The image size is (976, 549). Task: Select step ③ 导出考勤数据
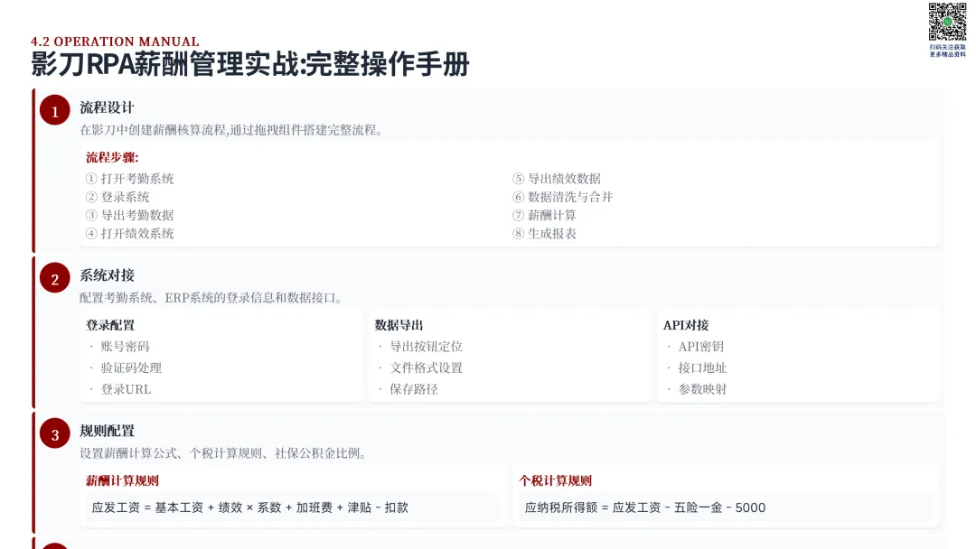[129, 215]
